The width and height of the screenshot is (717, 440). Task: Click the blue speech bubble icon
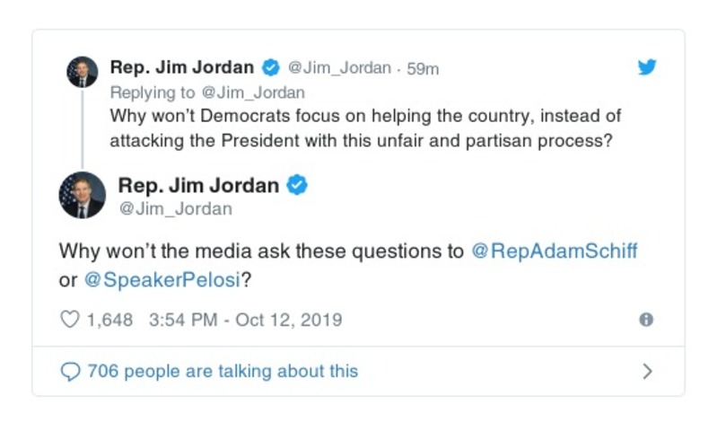click(70, 371)
